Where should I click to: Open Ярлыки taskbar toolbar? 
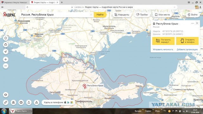coord(138,111)
